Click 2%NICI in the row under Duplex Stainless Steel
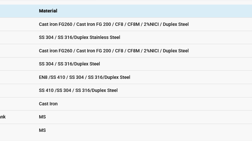Screen dimensions: 252x141 click(x=151, y=51)
